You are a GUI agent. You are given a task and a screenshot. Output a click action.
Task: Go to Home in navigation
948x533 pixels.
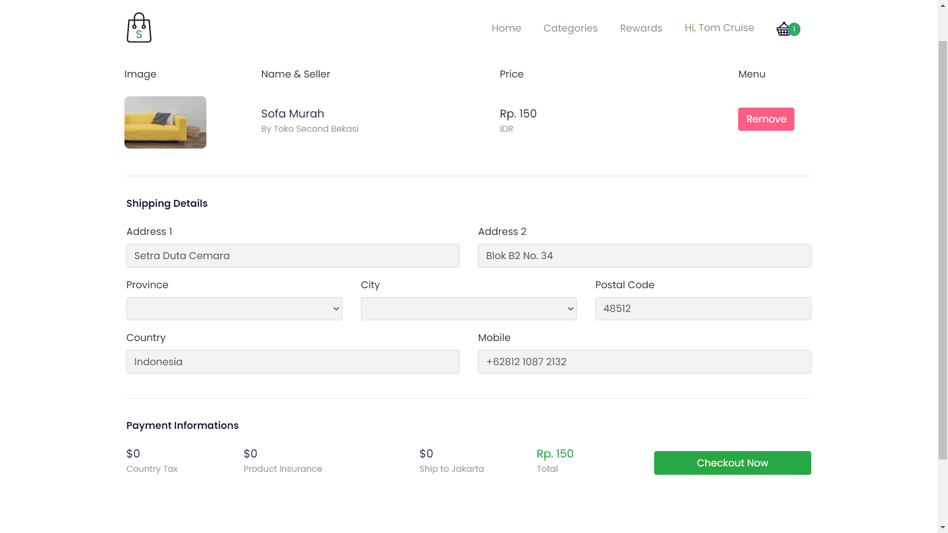[x=506, y=28]
